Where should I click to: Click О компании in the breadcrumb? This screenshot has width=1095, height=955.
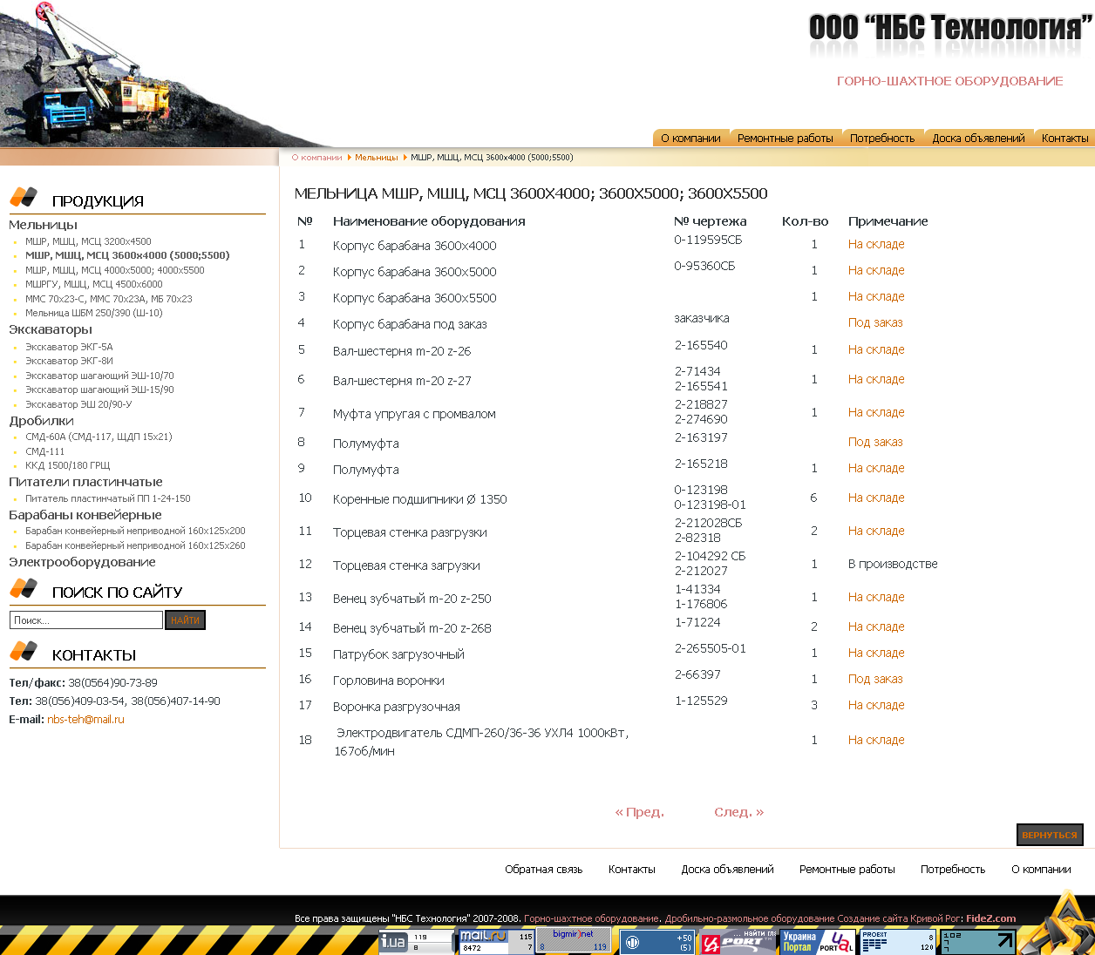tap(316, 158)
